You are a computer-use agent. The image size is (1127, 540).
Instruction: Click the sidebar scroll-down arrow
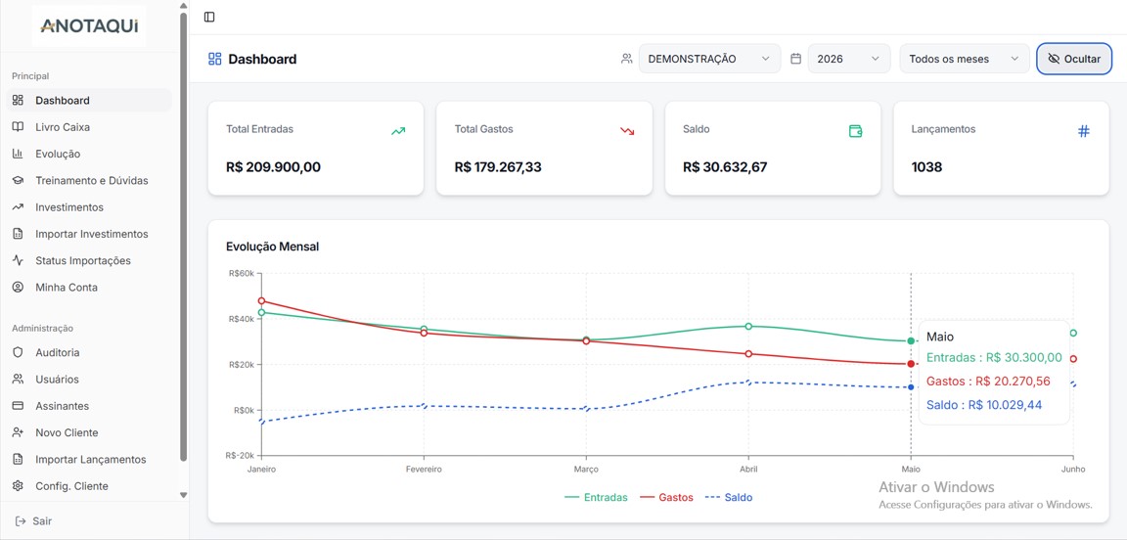point(183,495)
